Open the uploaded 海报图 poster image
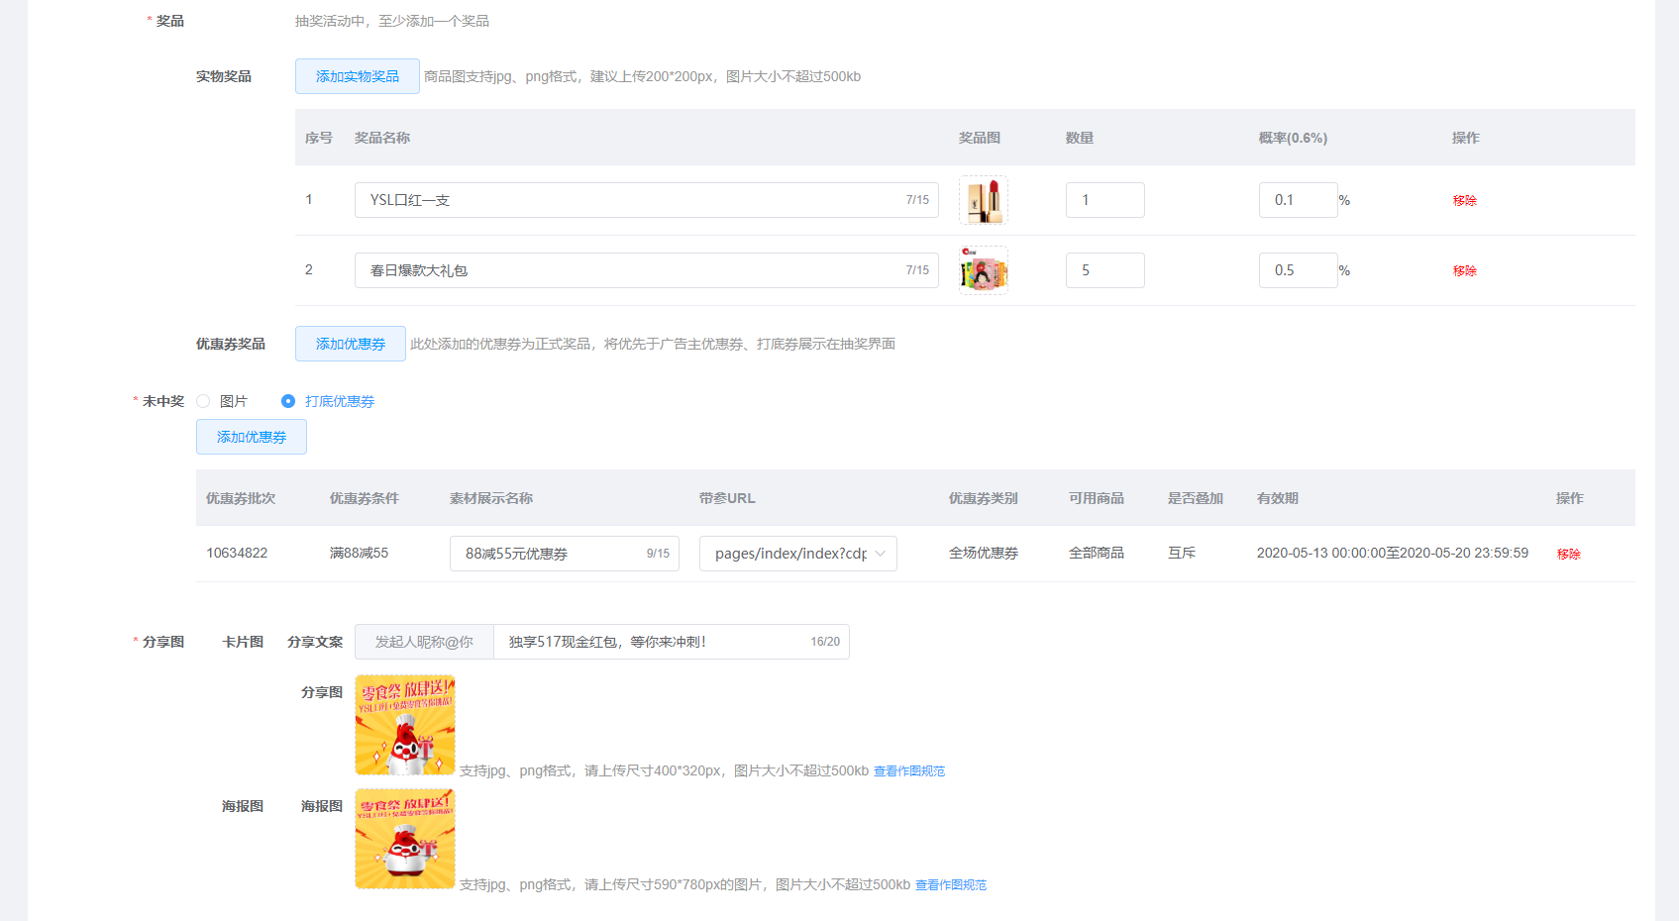 tap(405, 839)
